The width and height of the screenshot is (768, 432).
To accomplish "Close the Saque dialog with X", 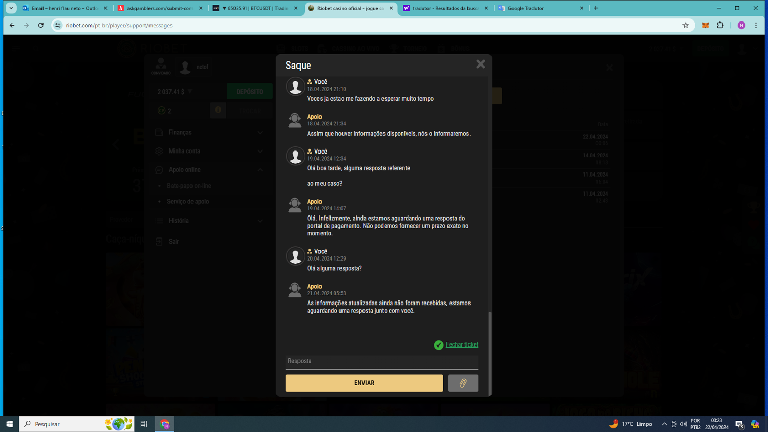I will (x=480, y=64).
